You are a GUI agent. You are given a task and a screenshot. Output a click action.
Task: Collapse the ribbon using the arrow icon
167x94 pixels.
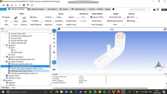[113, 9]
